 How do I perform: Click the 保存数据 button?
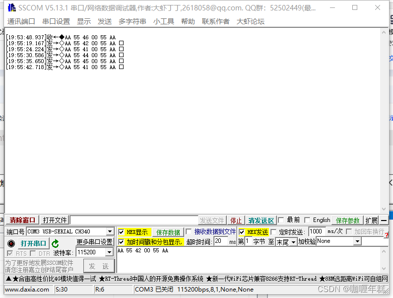click(168, 232)
